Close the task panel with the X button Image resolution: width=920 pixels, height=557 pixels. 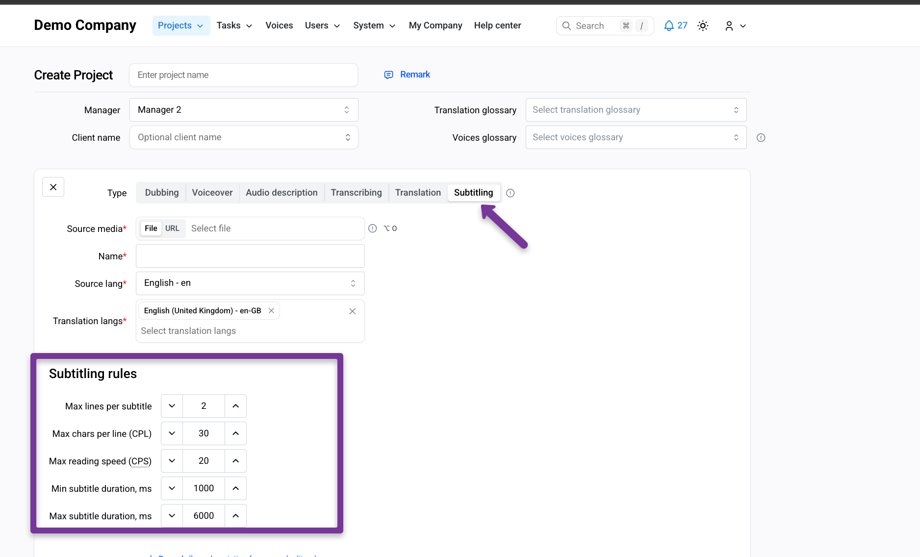tap(53, 187)
